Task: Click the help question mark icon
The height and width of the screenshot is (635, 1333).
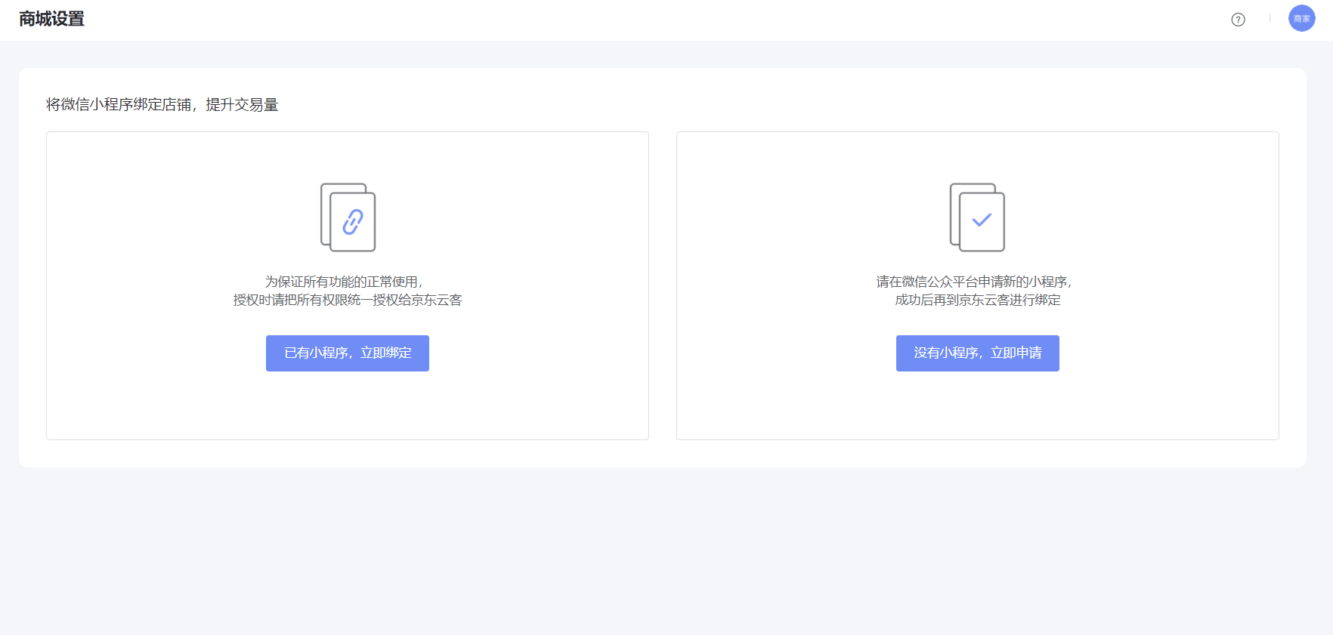Action: point(1238,20)
